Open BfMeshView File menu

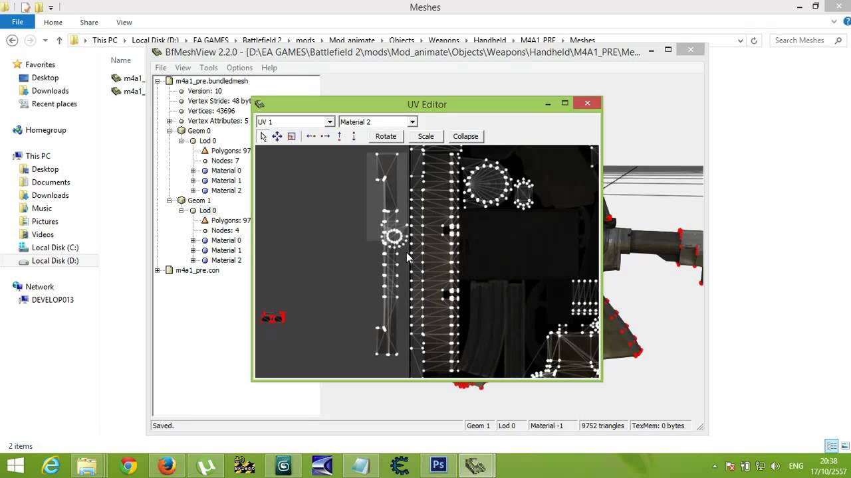click(161, 68)
